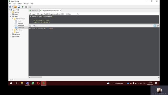Click the grupo4 connection label in query bar
Image resolution: width=168 pixels, height=95 pixels.
click(x=34, y=14)
